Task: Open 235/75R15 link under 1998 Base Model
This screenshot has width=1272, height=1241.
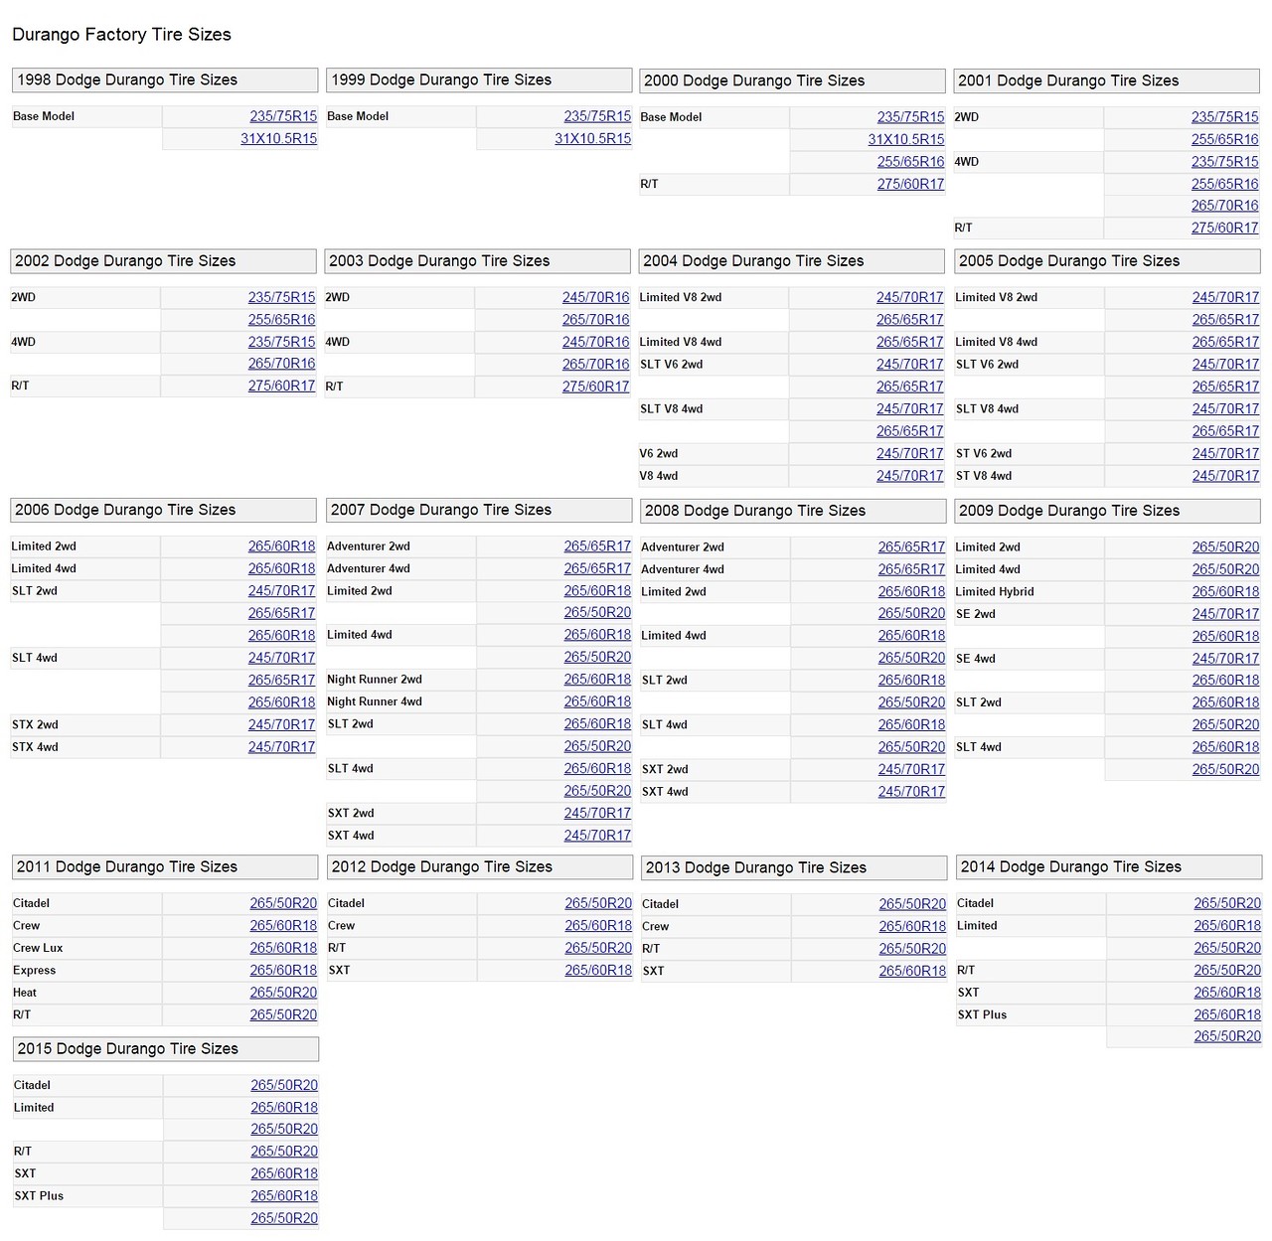Action: [x=283, y=116]
